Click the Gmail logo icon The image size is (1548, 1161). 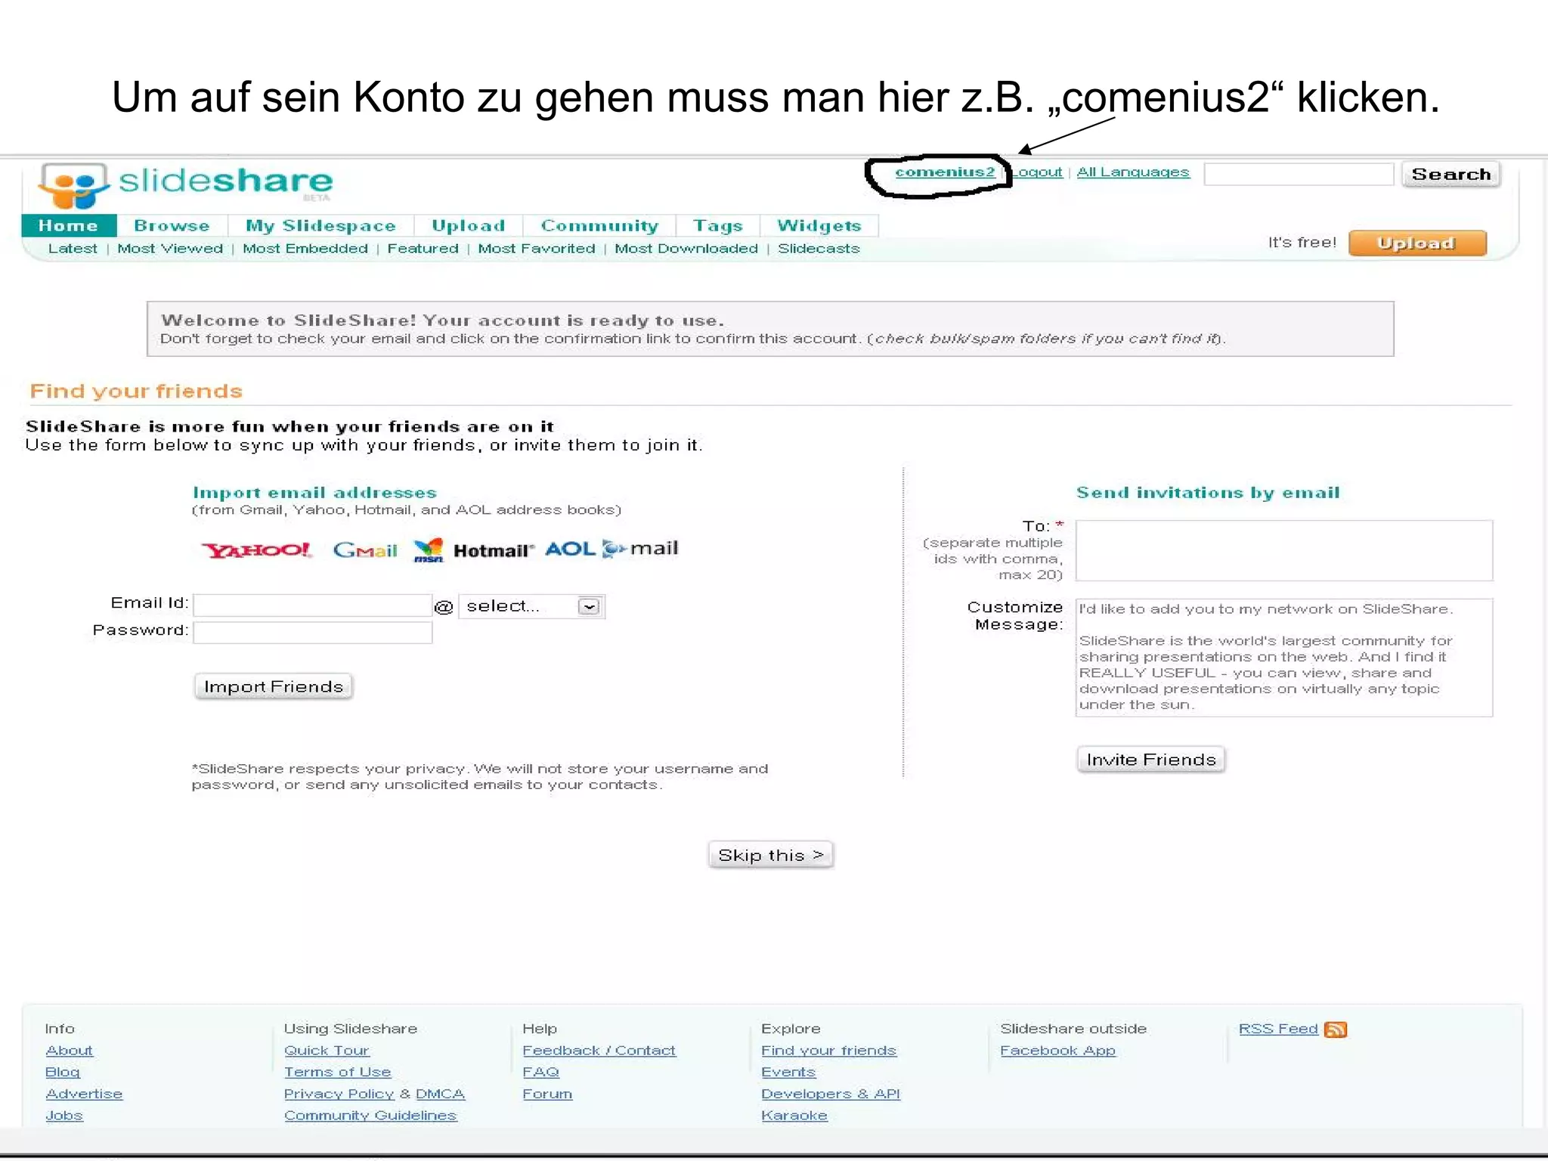point(365,550)
